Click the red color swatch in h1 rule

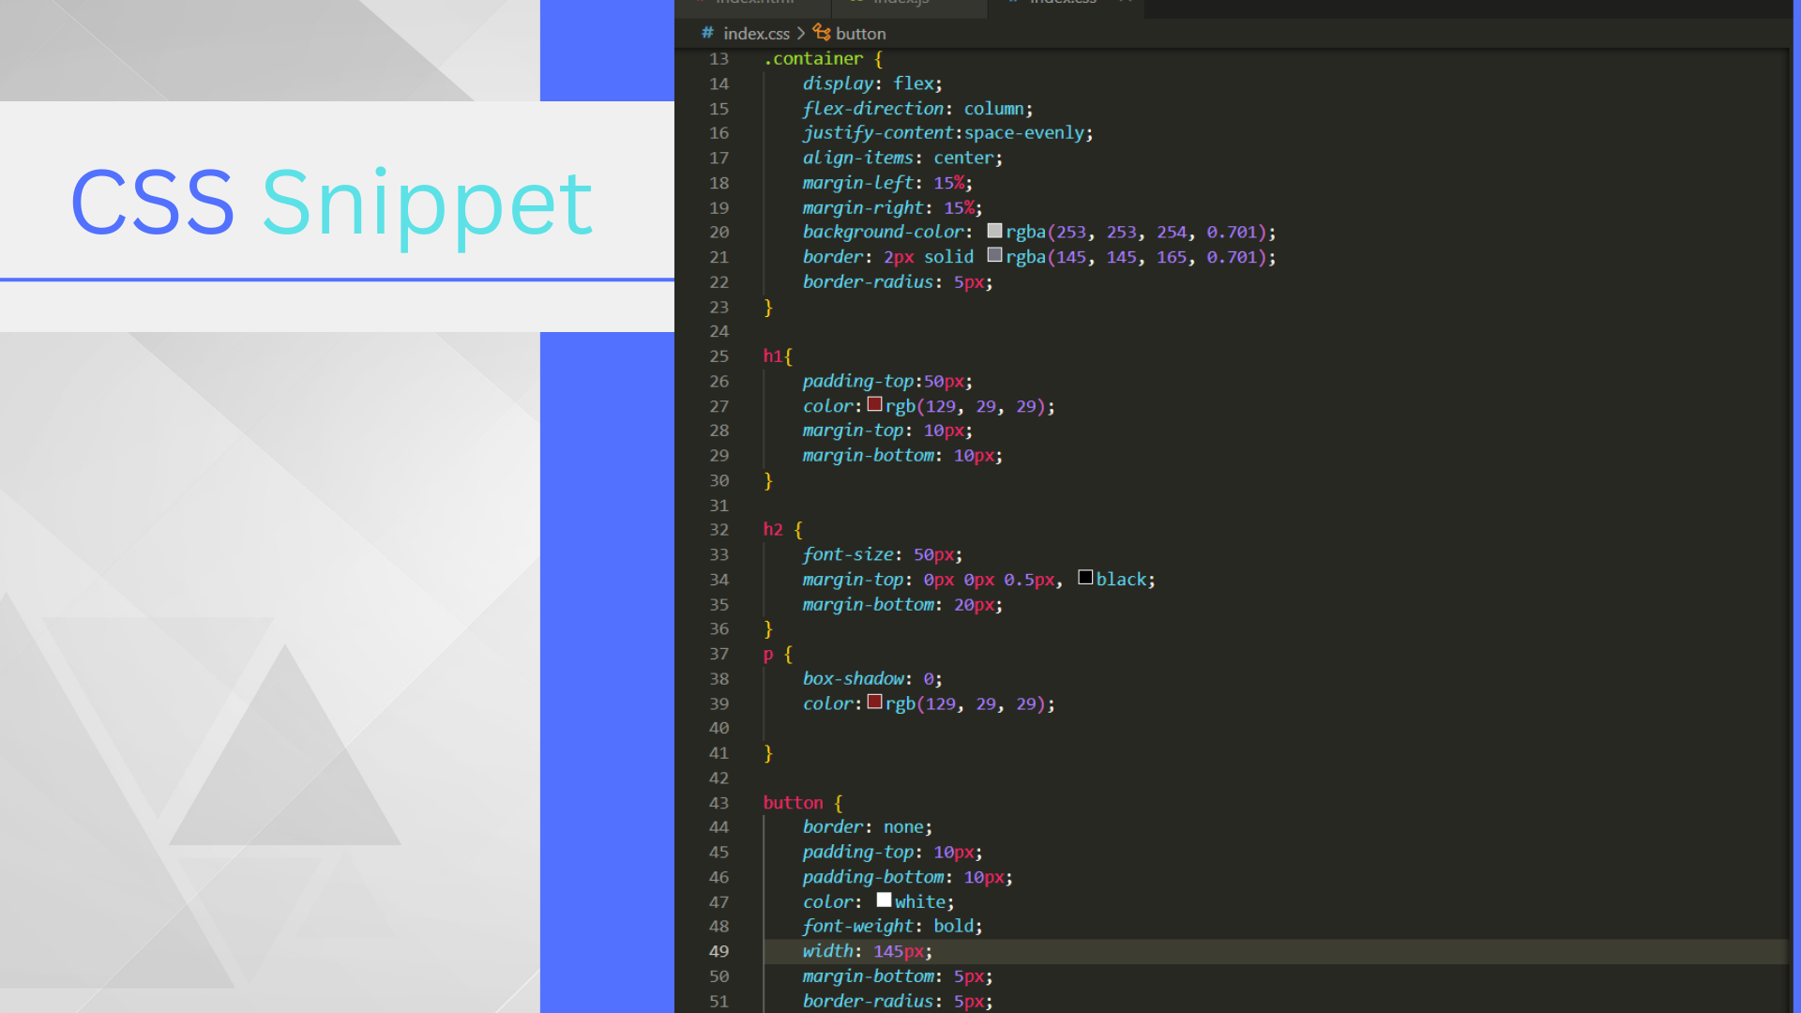(x=874, y=404)
